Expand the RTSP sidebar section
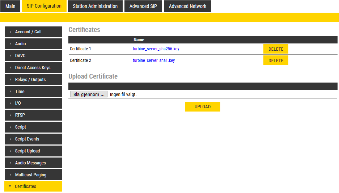Viewport: 339px width, 193px height. 33,115
